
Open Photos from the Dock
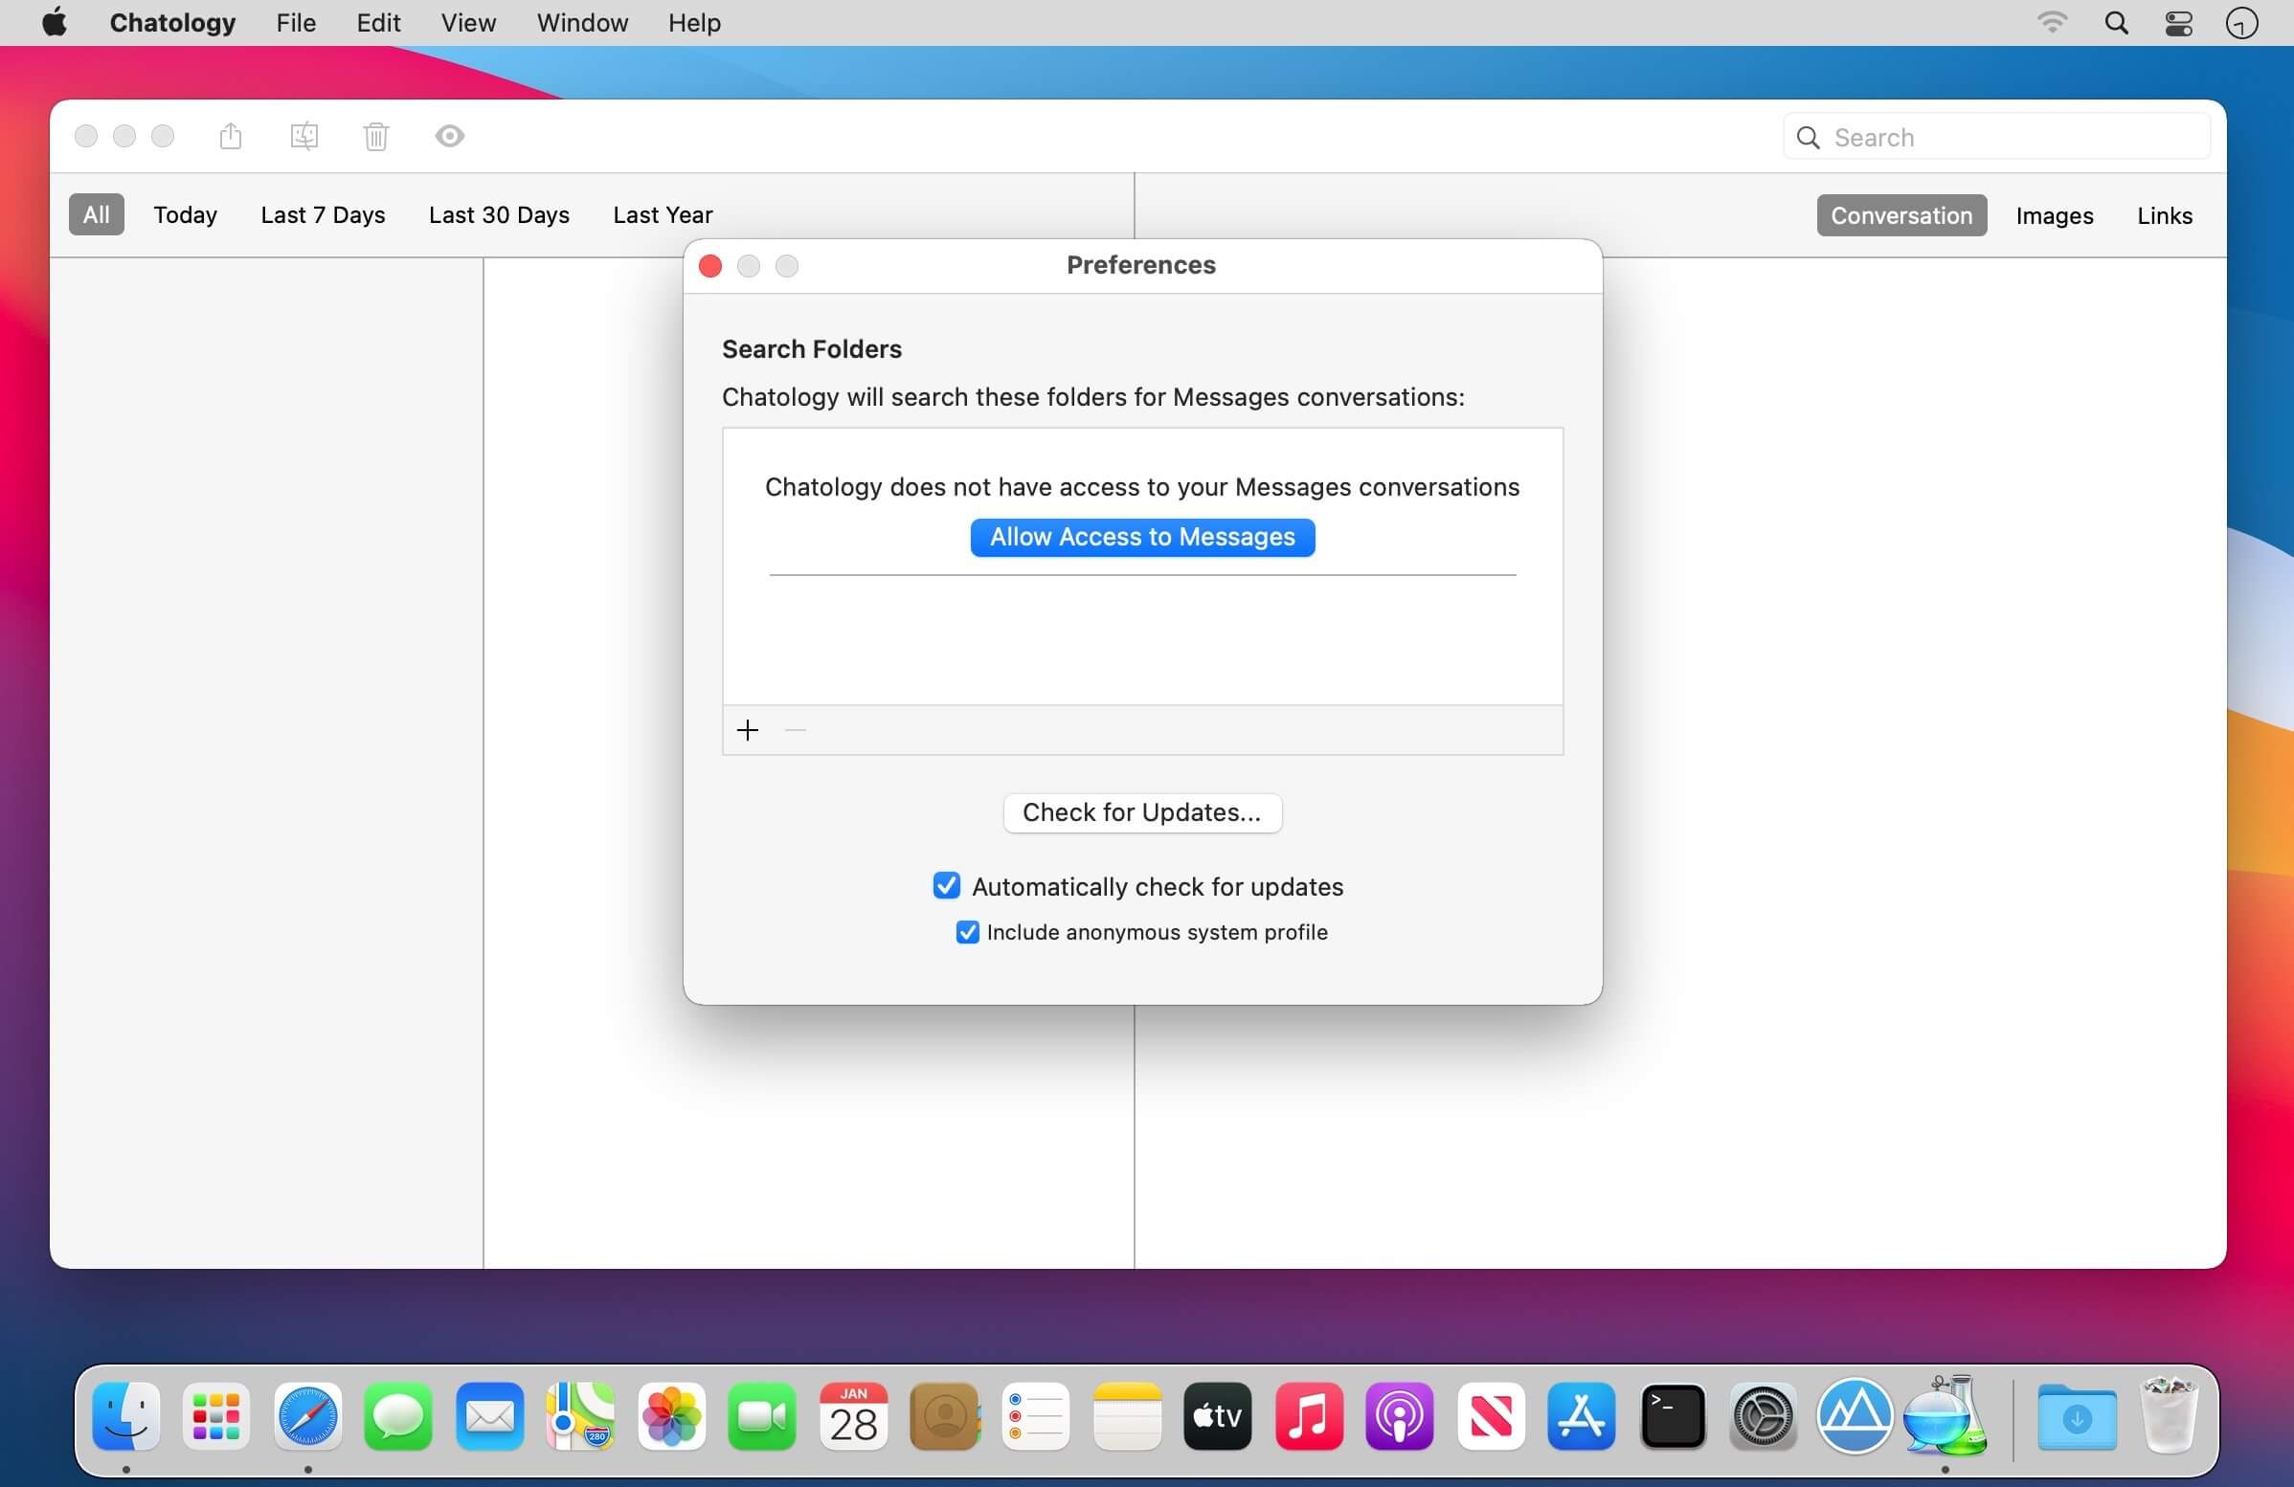(x=672, y=1416)
